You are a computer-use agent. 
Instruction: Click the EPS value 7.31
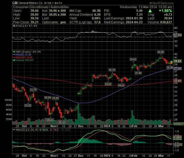pos(139,15)
